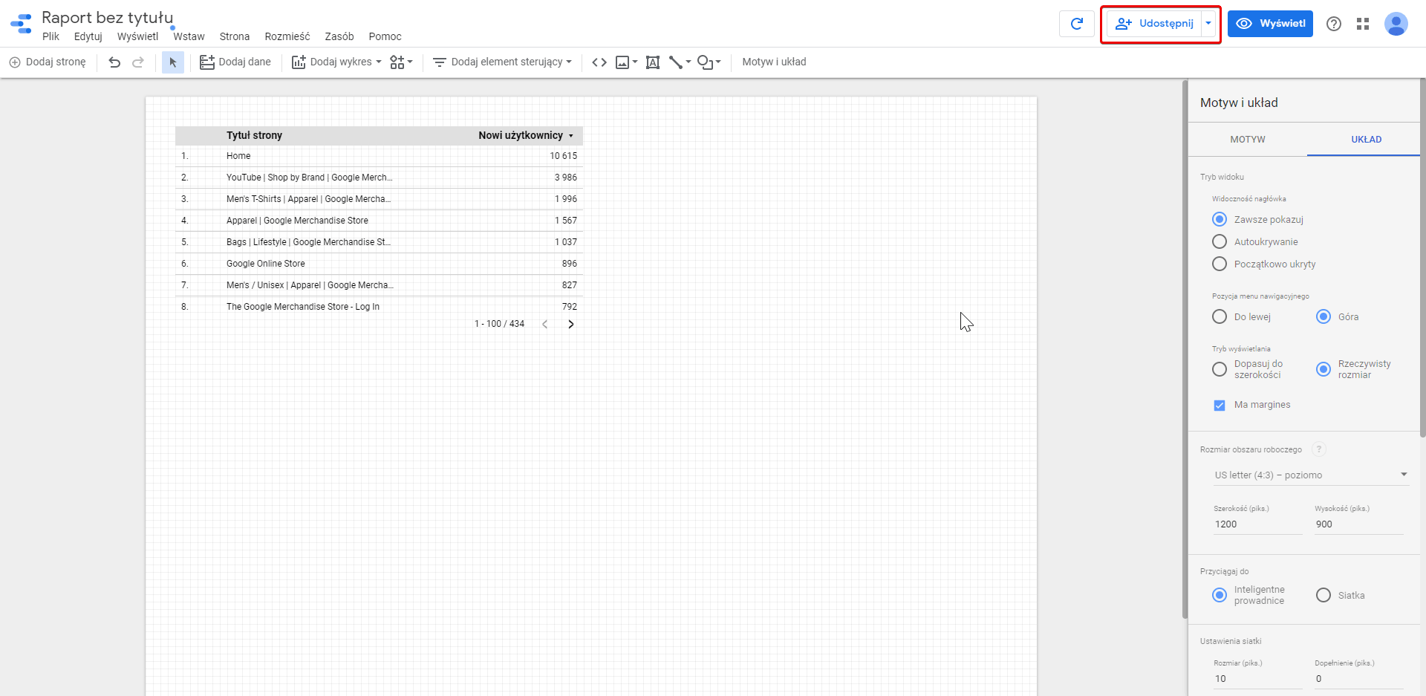
Task: Select Siatka snap option
Action: pos(1324,595)
